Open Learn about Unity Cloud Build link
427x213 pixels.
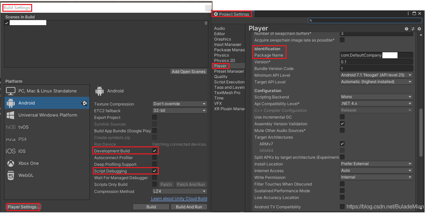tap(179, 199)
